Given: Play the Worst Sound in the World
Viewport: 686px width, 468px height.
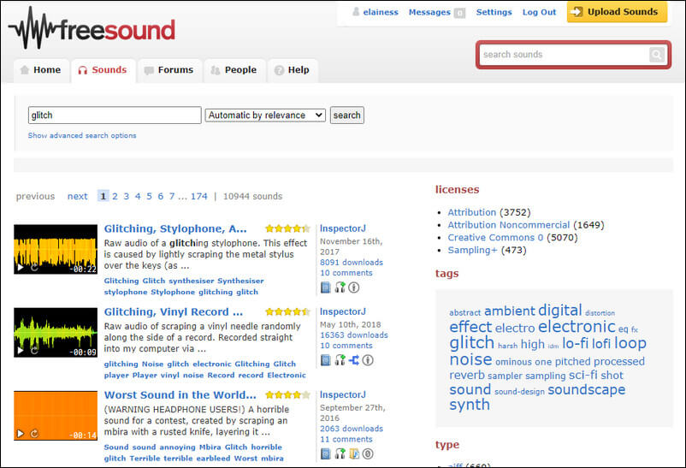Looking at the screenshot, I should click(x=21, y=434).
